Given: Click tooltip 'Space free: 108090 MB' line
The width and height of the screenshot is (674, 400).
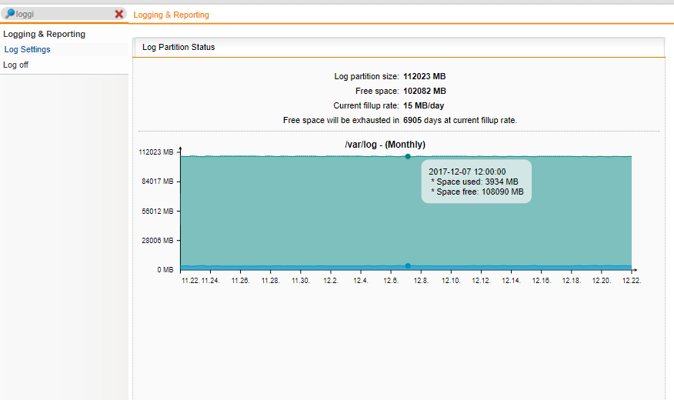Looking at the screenshot, I should coord(477,192).
